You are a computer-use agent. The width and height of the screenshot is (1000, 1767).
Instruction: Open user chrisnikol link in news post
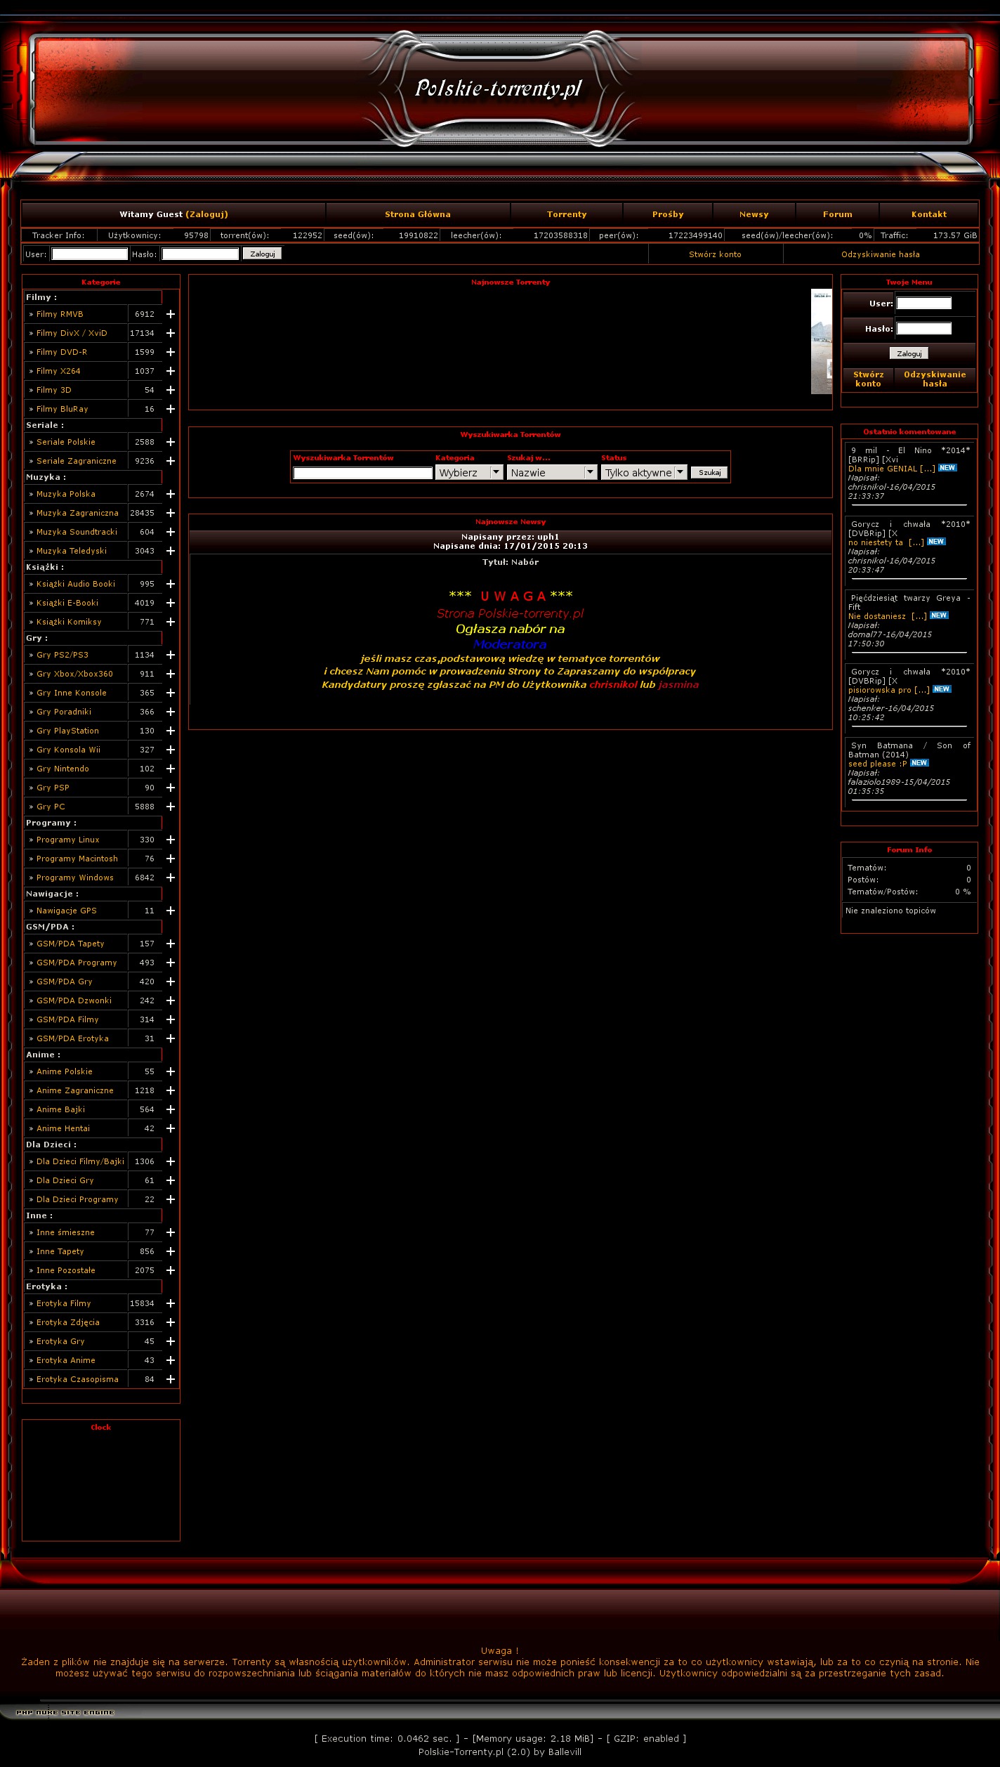(613, 684)
